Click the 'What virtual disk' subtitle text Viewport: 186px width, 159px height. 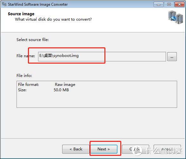coord(53,19)
